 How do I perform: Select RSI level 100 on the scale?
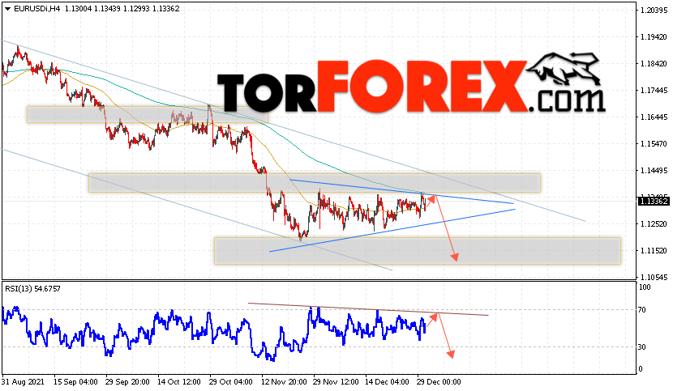tap(645, 287)
